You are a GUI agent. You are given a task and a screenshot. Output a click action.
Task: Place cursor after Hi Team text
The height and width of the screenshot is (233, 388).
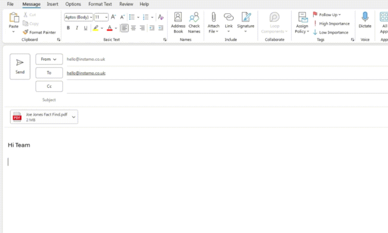coord(31,145)
